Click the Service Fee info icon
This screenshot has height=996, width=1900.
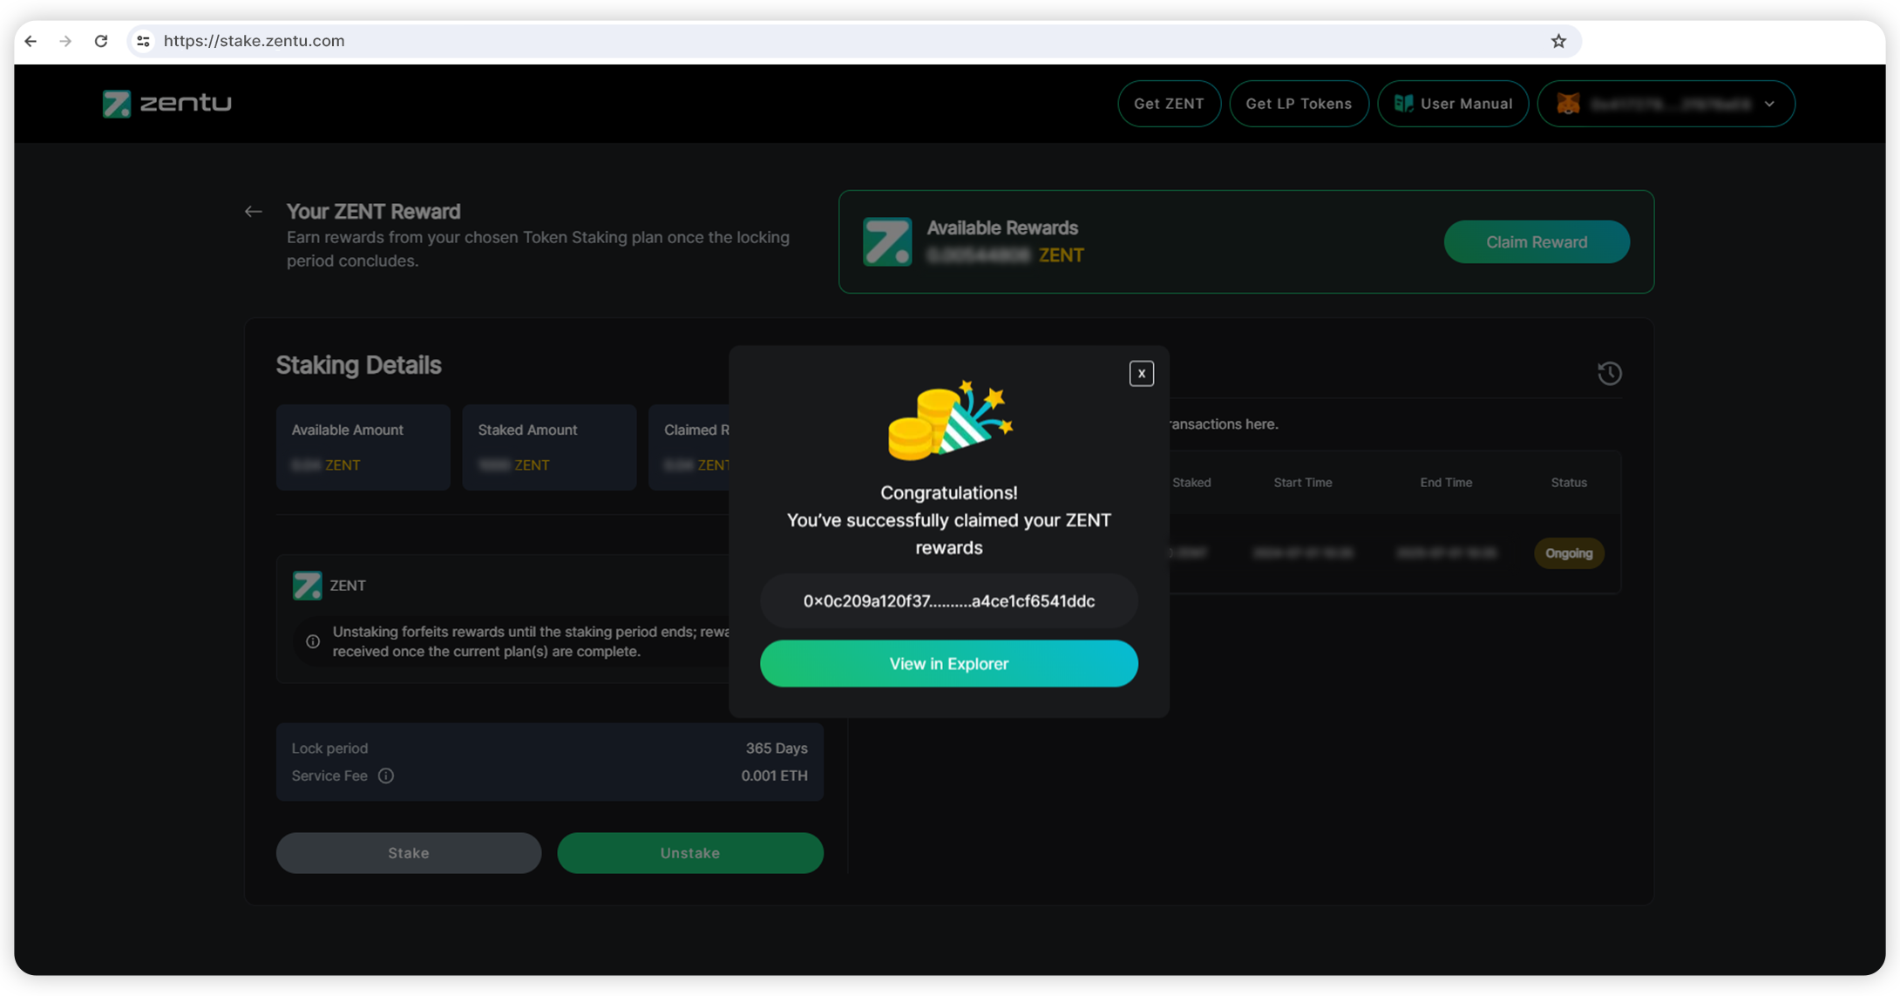tap(386, 776)
